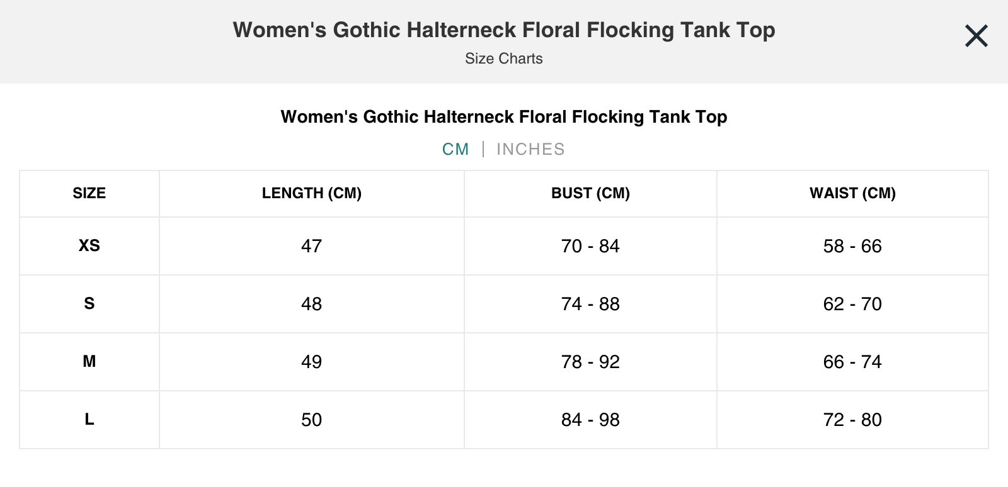This screenshot has height=487, width=1008.
Task: Click the product title in the dialog header
Action: click(x=504, y=30)
